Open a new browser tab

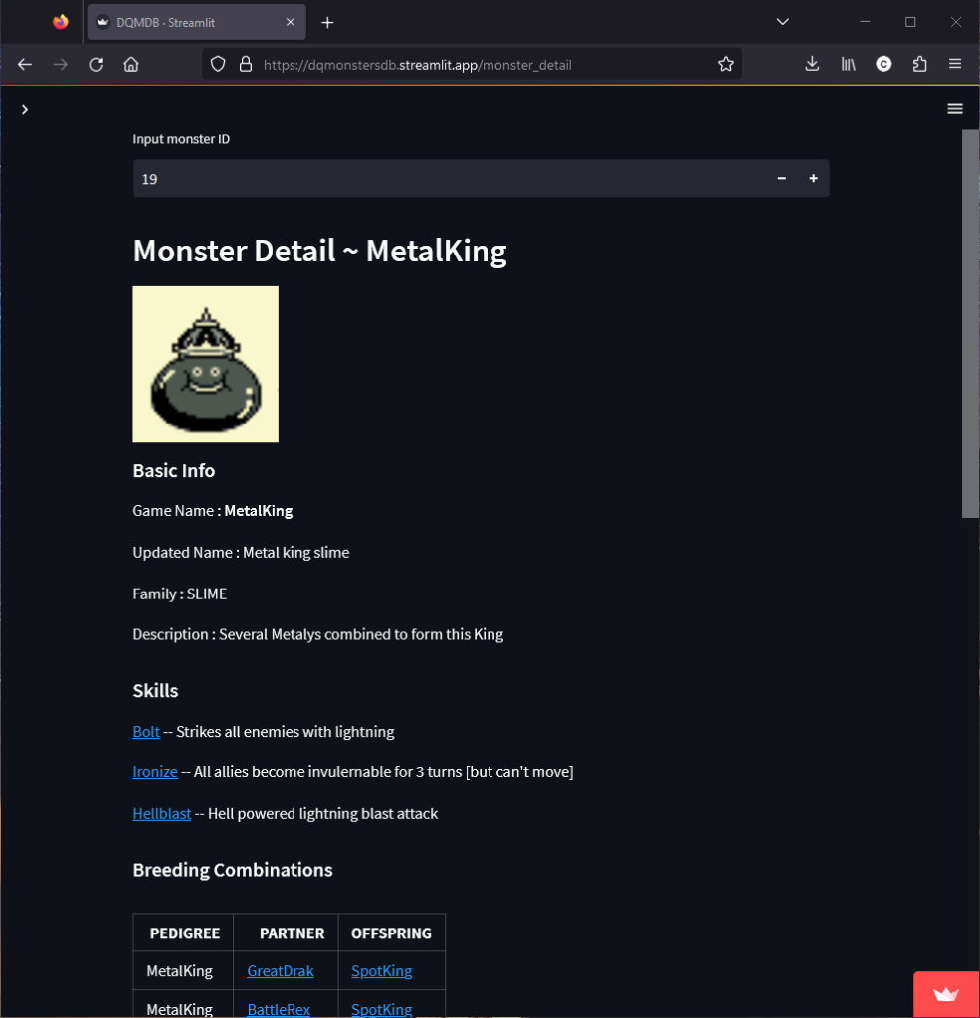[x=326, y=22]
